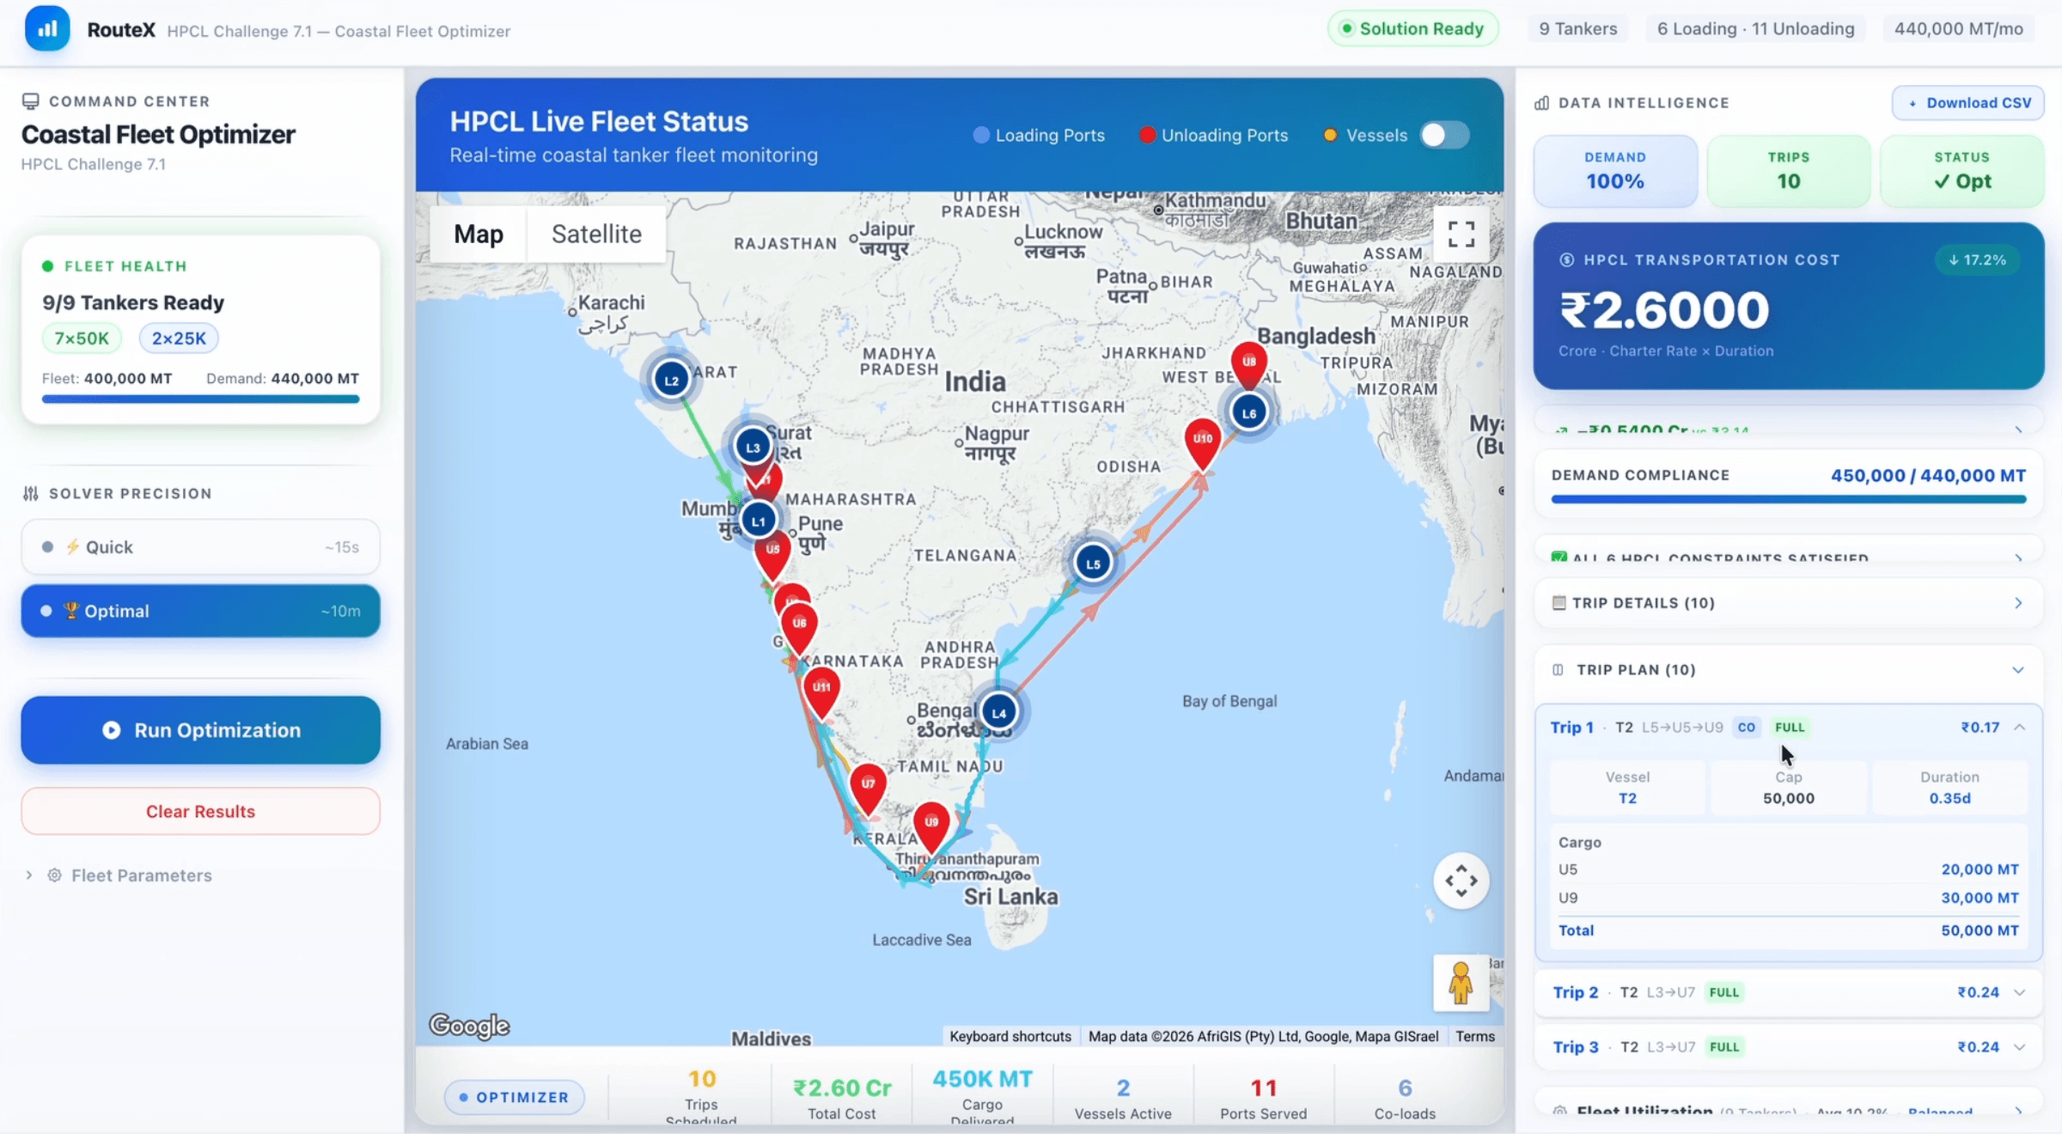Click the Clear Results button
Screen dimensions: 2062x1134
(x=200, y=812)
